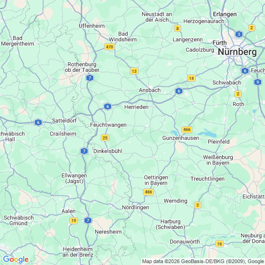
Task: Select the Crailsheim town label
Action: tap(63, 134)
